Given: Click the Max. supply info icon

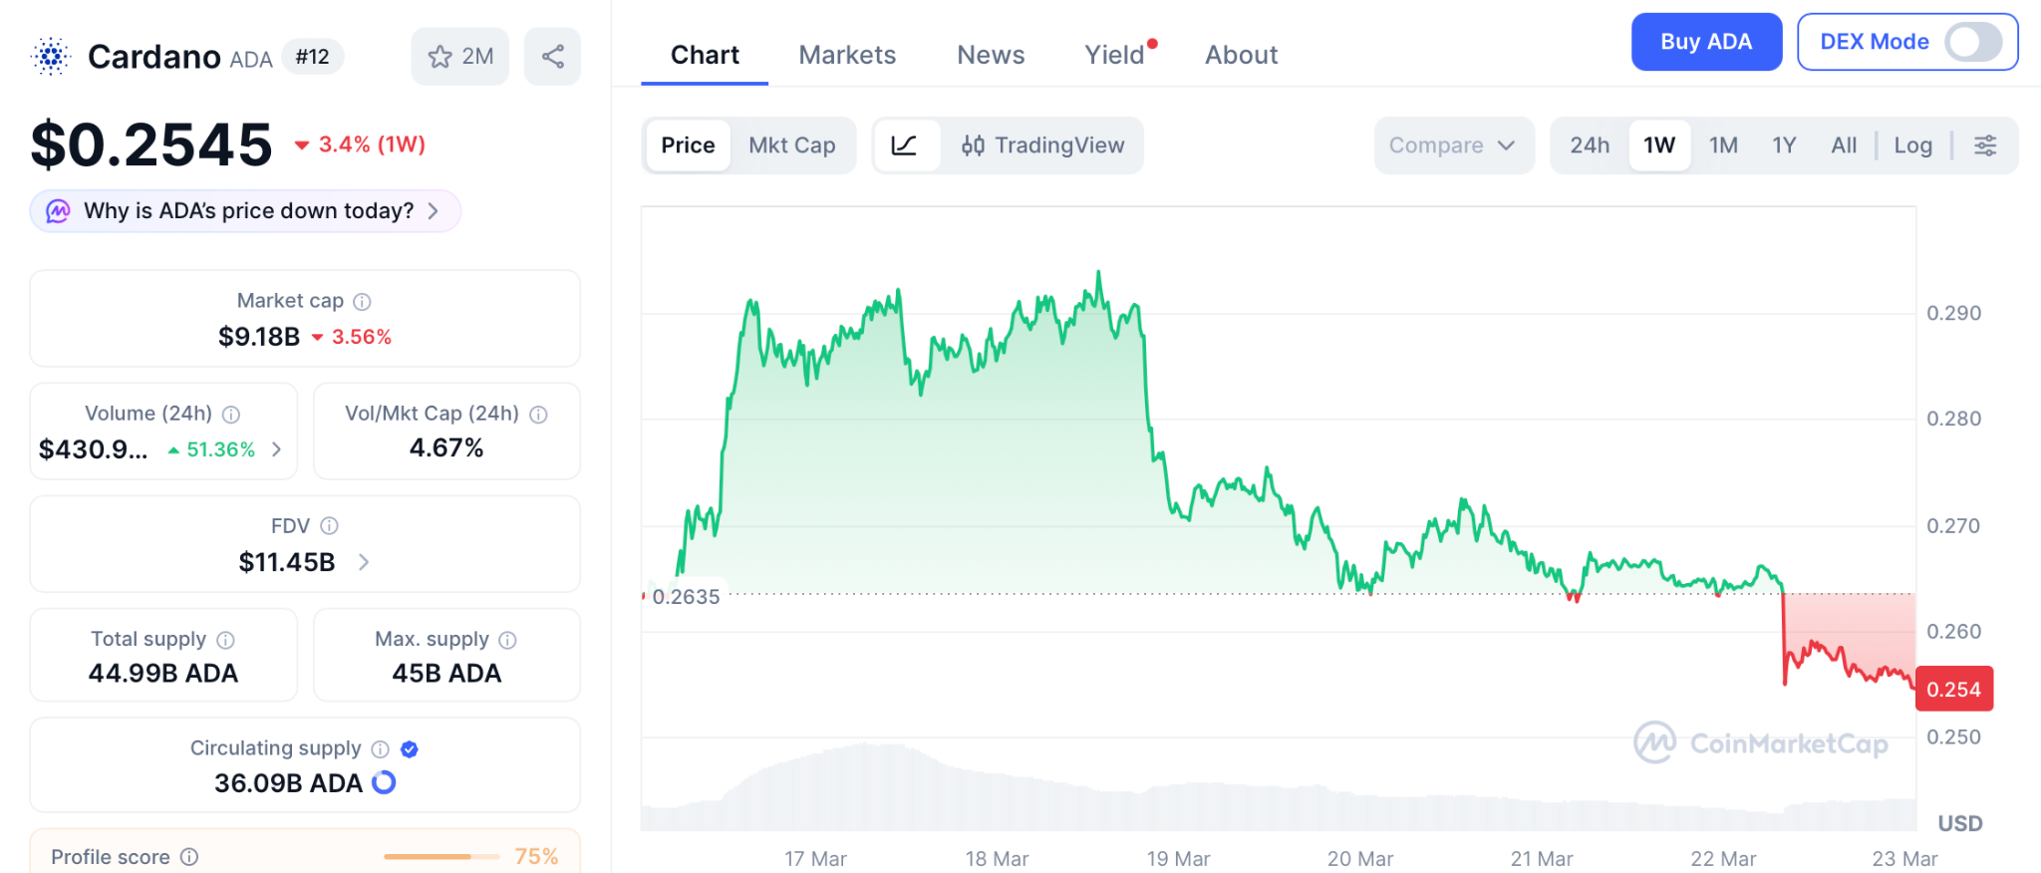Looking at the screenshot, I should [507, 640].
